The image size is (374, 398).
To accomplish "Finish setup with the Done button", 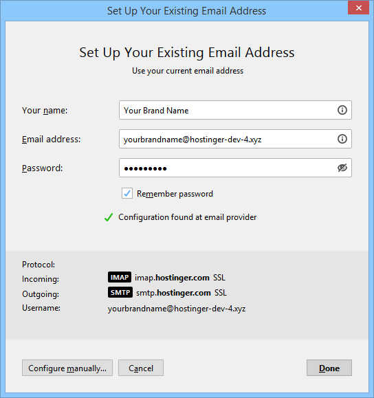I will pyautogui.click(x=329, y=368).
